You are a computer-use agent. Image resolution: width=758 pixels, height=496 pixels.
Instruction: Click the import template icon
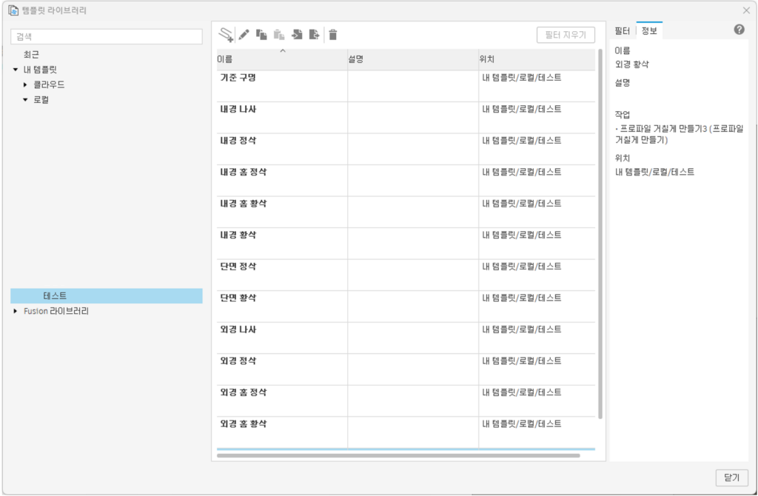click(297, 35)
